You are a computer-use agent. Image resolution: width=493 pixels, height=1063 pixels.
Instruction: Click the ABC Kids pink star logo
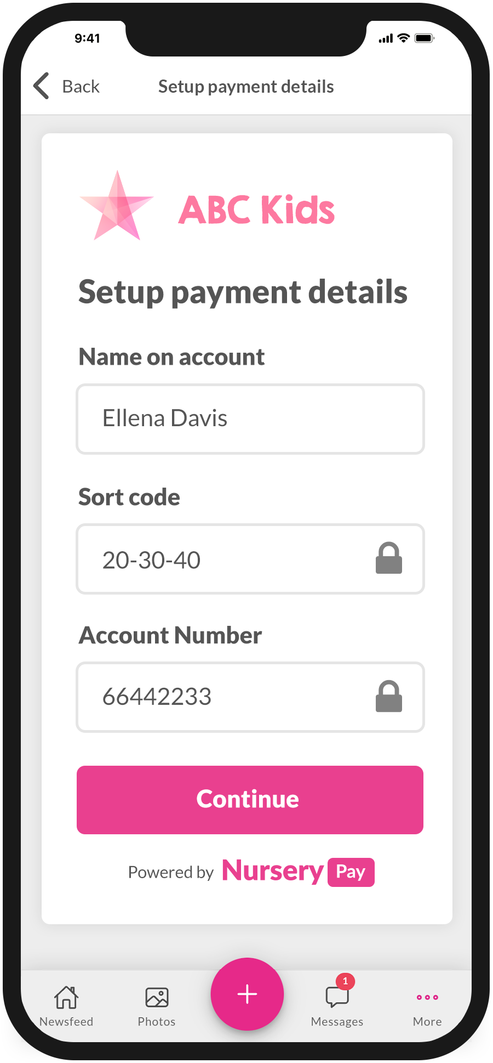pos(117,207)
